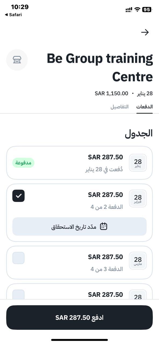Tap the Be Group training Centre title

point(100,67)
